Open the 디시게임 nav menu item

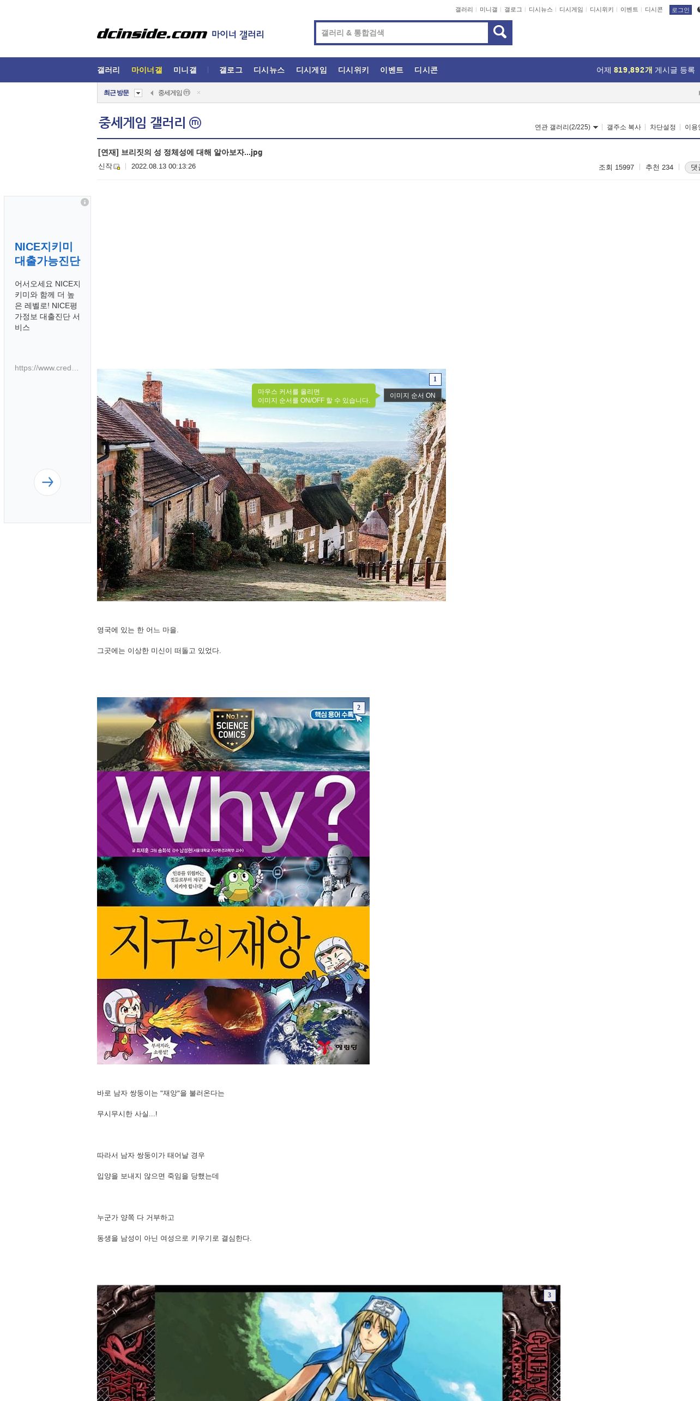[x=311, y=70]
